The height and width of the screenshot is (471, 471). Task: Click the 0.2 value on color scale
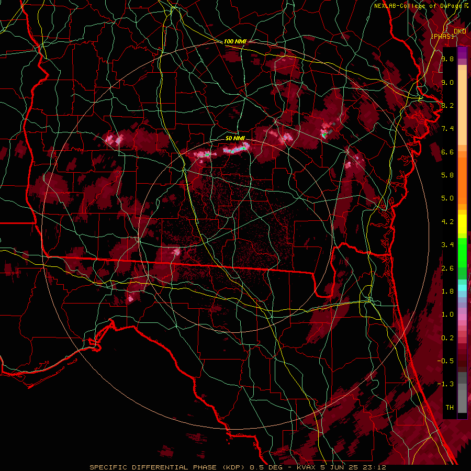(447, 338)
